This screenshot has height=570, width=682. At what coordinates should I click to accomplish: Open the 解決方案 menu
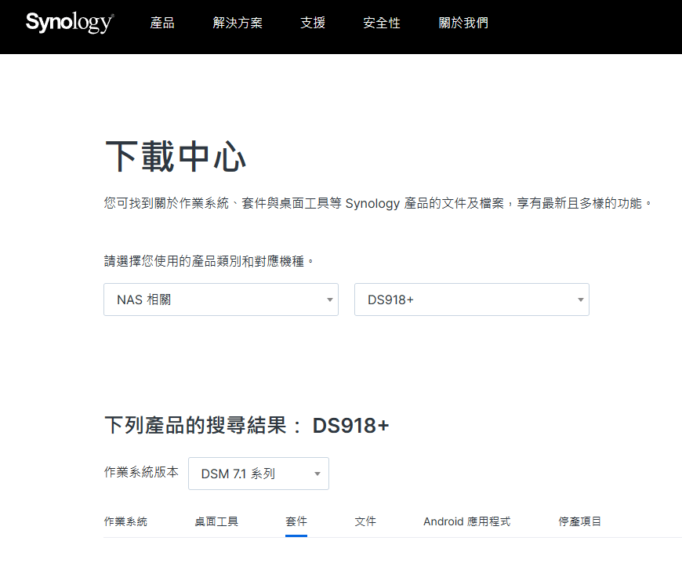pyautogui.click(x=238, y=23)
